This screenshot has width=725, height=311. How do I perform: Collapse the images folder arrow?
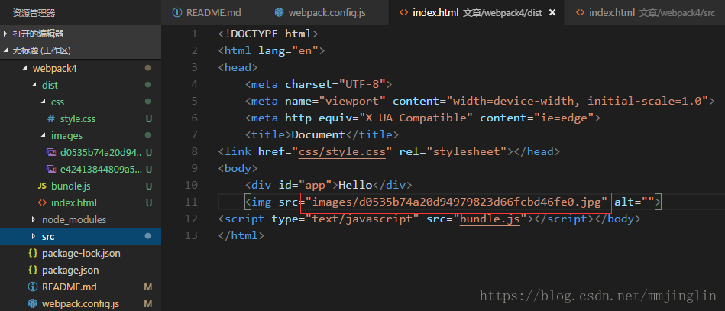[44, 135]
